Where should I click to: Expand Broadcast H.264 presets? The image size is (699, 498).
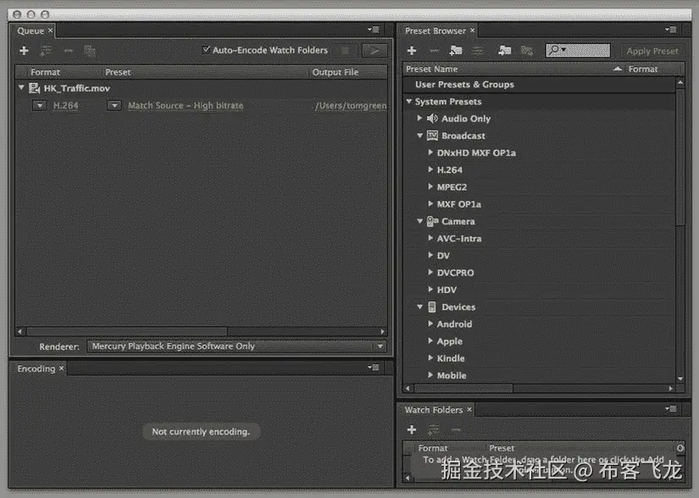coord(430,169)
